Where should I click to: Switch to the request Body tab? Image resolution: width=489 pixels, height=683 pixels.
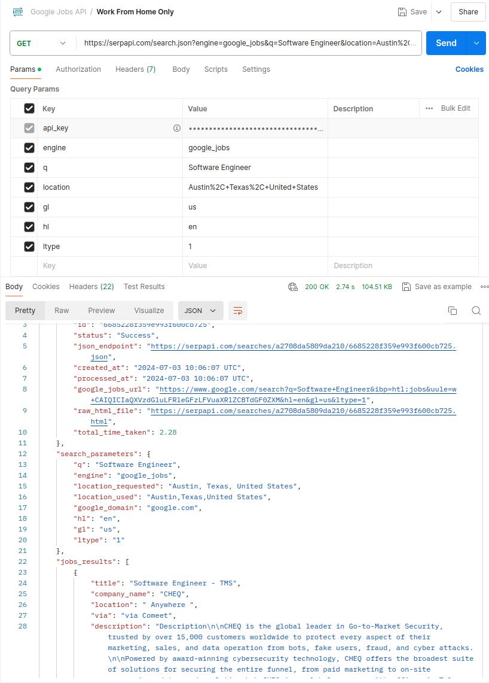point(181,69)
